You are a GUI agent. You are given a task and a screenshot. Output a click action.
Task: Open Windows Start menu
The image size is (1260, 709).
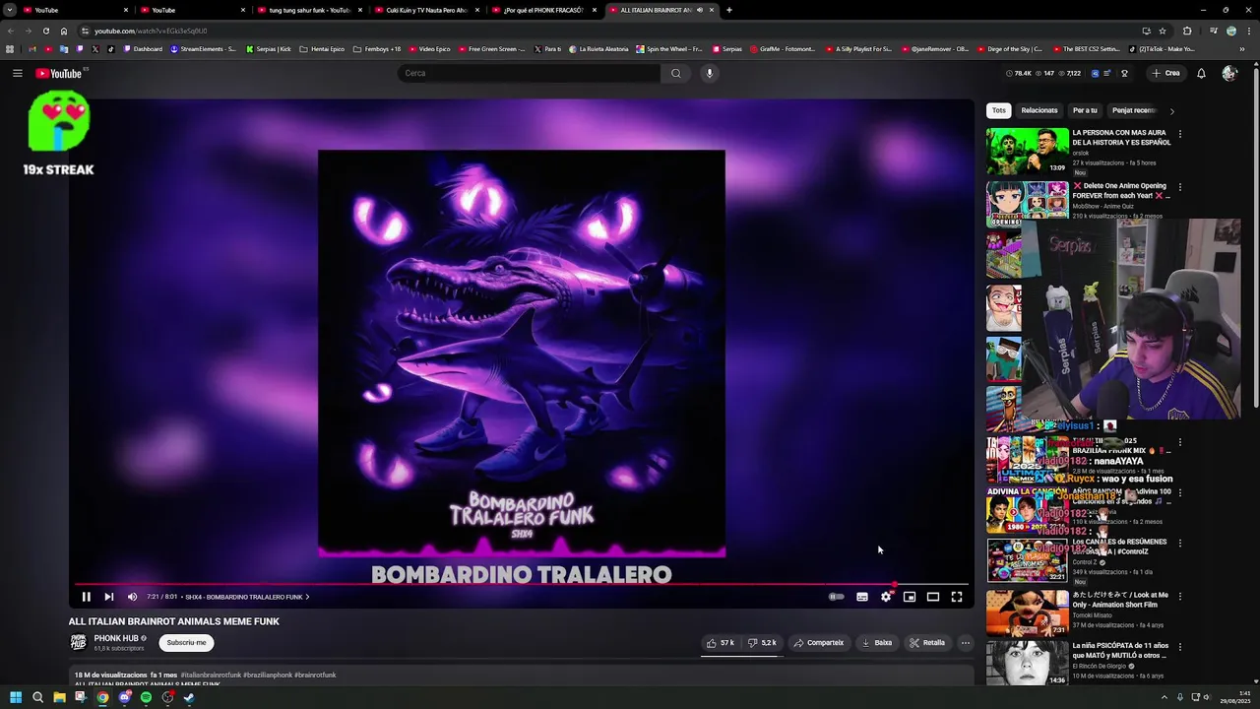[16, 697]
